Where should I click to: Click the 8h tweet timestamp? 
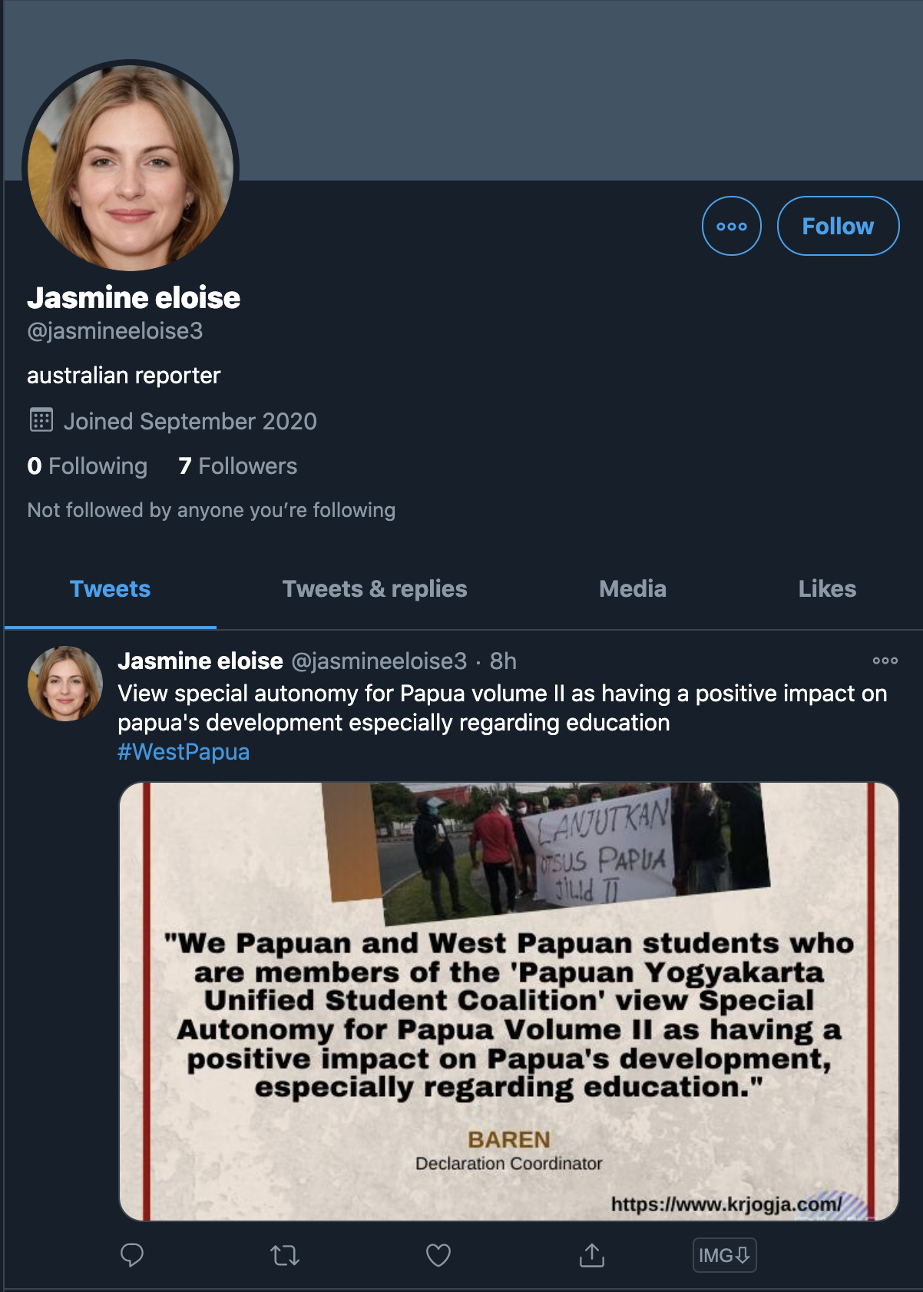(x=503, y=661)
